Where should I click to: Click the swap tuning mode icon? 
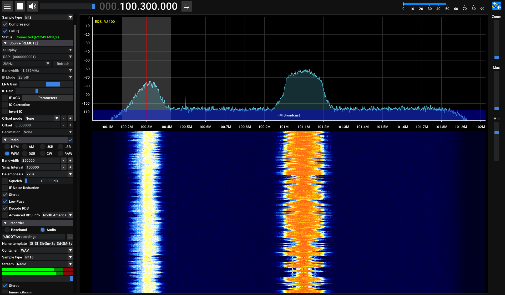(x=186, y=6)
